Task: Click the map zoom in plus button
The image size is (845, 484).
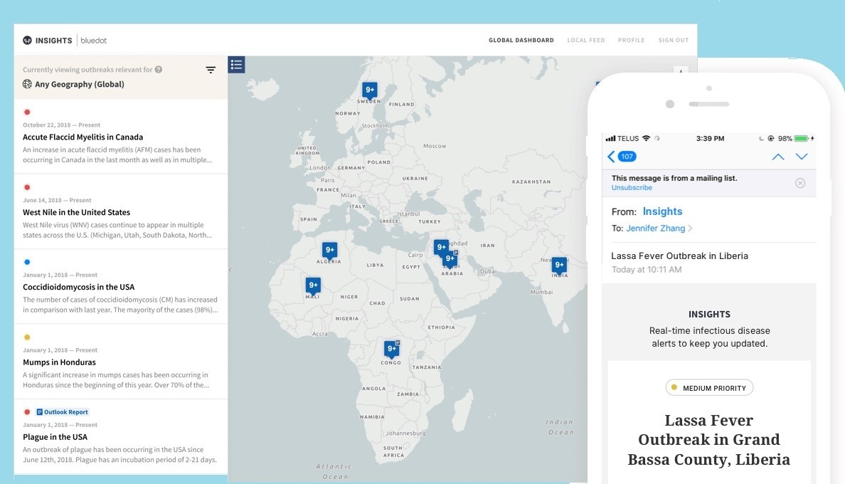Action: (681, 71)
